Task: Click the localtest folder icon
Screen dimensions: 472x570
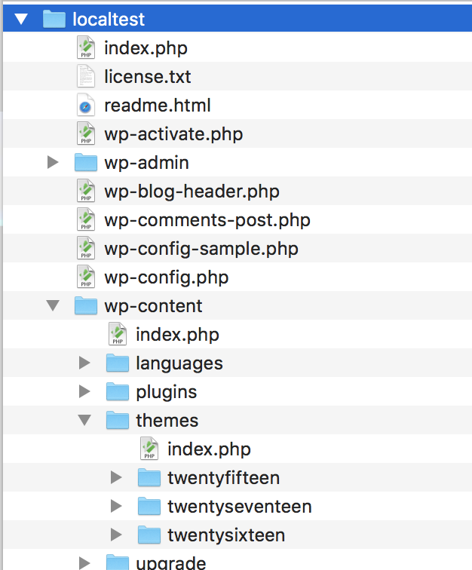Action: tap(54, 19)
